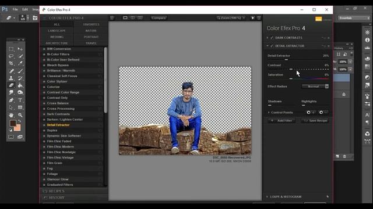Select the Rectangular Marquee tool in Photoshop
This screenshot has height=209, width=373.
point(11,49)
